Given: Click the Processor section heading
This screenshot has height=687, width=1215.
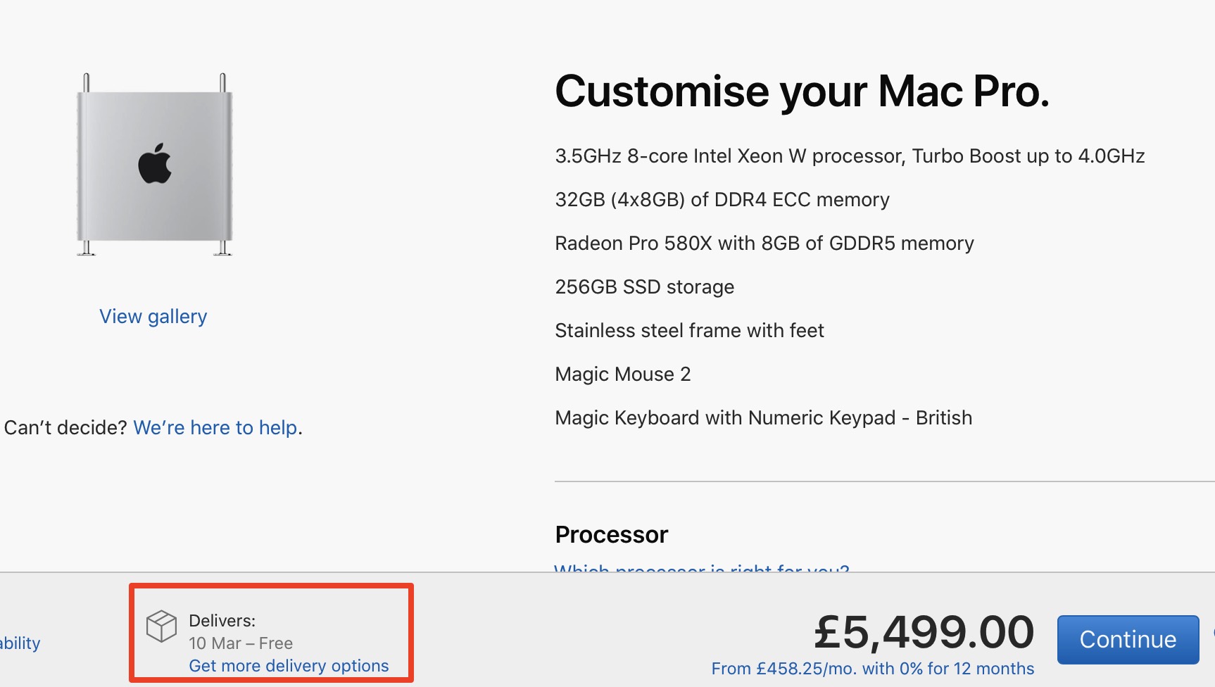Looking at the screenshot, I should point(611,535).
